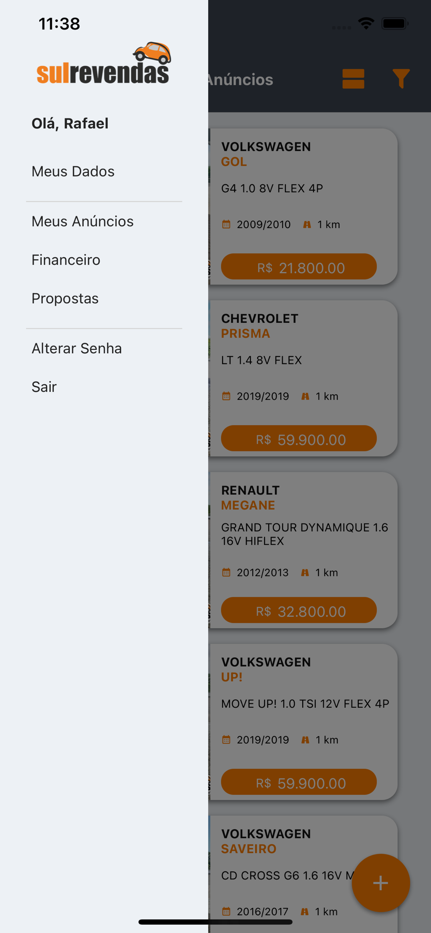
Task: Tap the R$ 21.800.00 price button
Action: [299, 267]
